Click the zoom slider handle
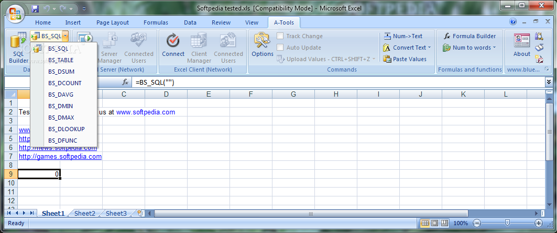This screenshot has width=557, height=233. pos(507,223)
